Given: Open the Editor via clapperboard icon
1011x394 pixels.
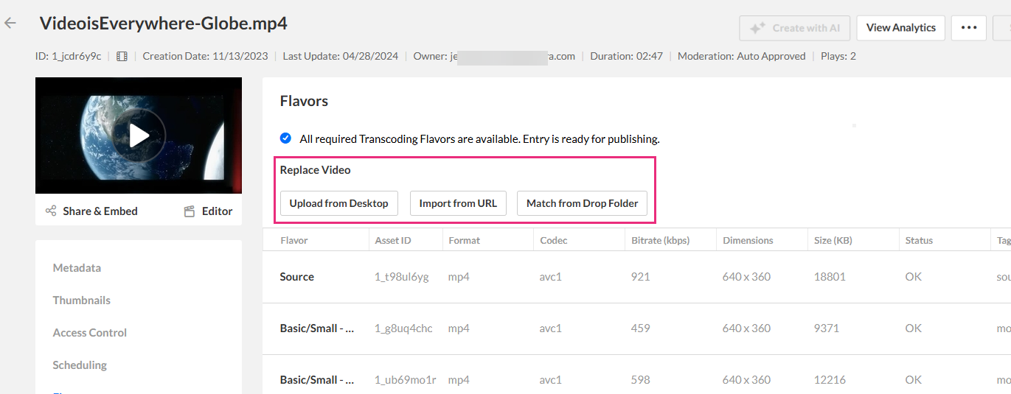Looking at the screenshot, I should pos(190,211).
